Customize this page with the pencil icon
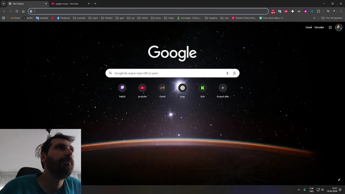The height and width of the screenshot is (194, 345). coord(339,180)
